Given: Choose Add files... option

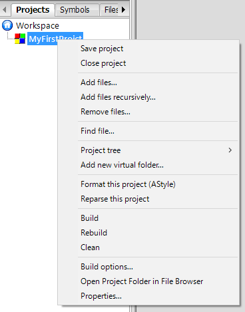Looking at the screenshot, I should pos(99,82).
